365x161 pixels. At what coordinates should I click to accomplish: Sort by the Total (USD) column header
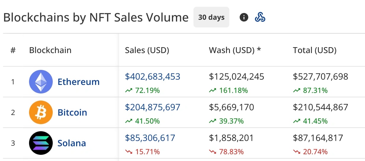(x=315, y=50)
